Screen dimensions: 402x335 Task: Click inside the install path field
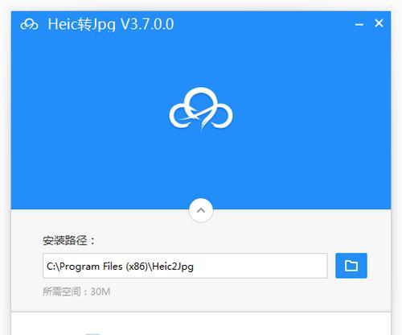185,266
